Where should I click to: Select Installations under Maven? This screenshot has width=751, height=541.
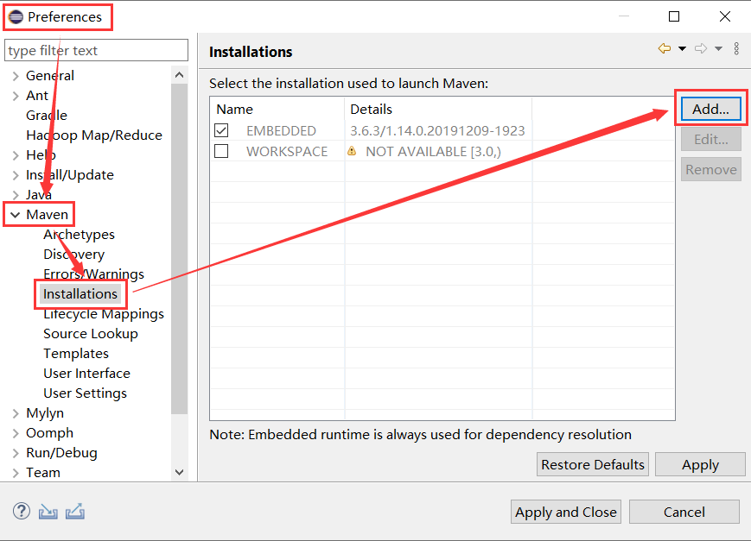[80, 293]
